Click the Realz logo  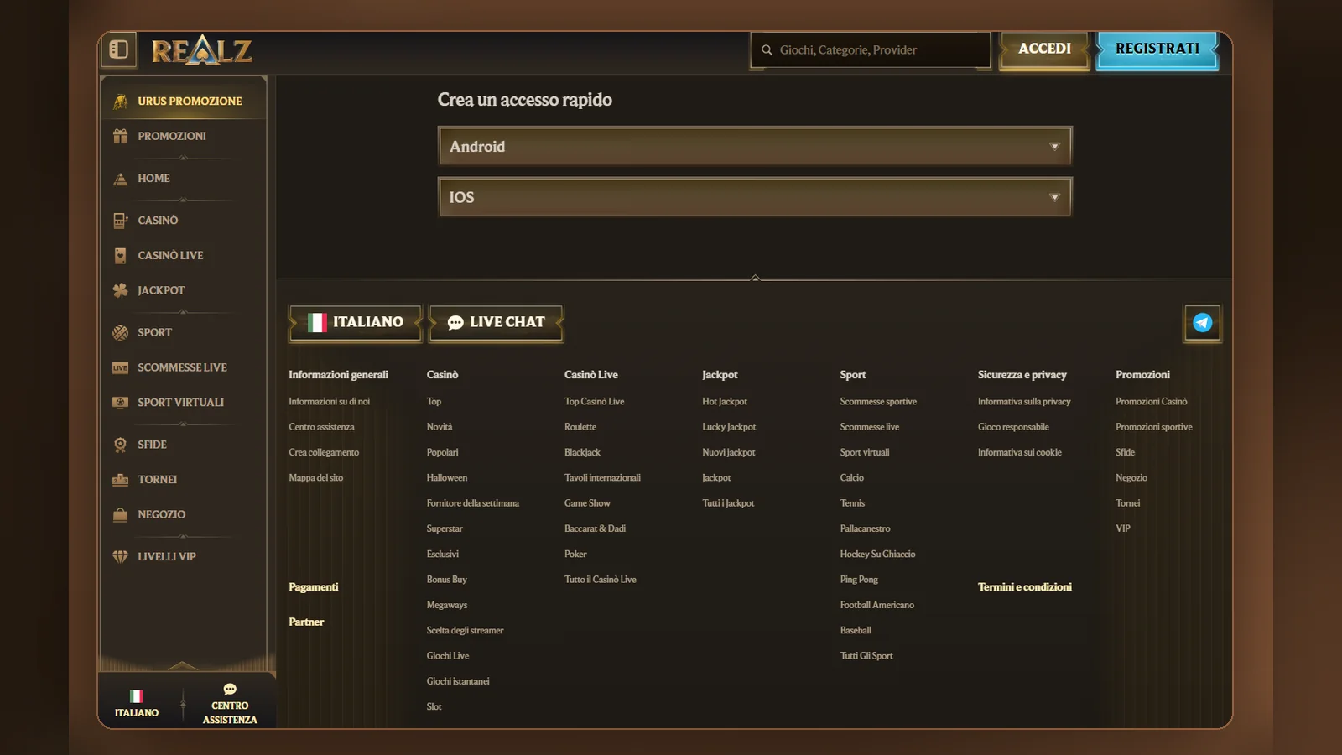tap(201, 50)
